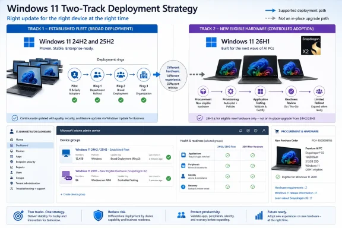Click the Application Testing grid icon
Screen dimensions: 342x228
click(261, 91)
